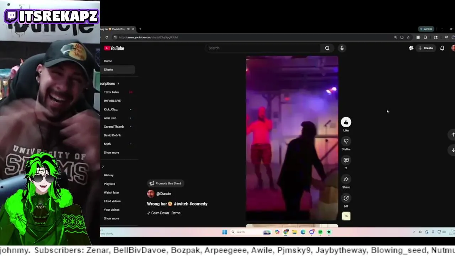Click the YouTube logo

[114, 48]
